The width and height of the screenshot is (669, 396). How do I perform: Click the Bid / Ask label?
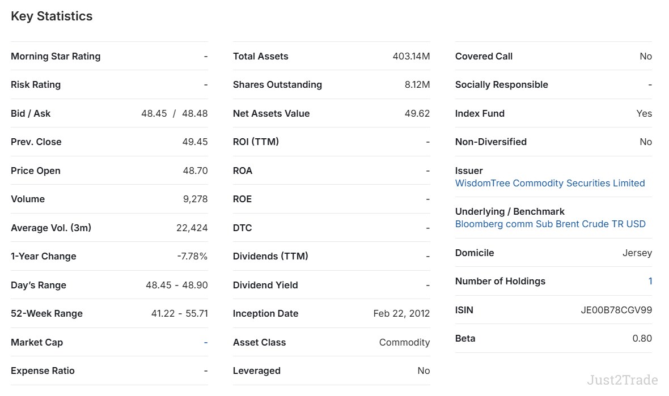(x=31, y=113)
